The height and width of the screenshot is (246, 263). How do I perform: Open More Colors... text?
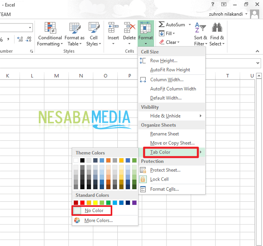pyautogui.click(x=99, y=221)
